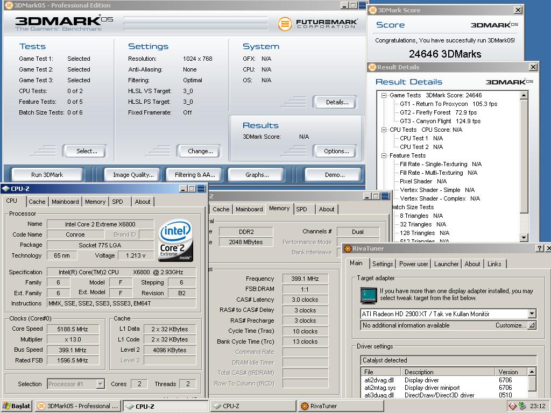This screenshot has height=413, width=551.
Task: Click the Result Details window title icon
Action: (372, 67)
